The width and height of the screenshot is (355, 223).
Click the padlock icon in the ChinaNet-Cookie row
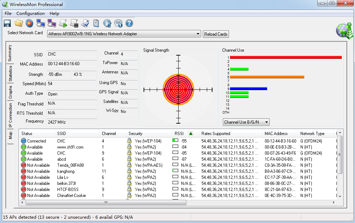[x=129, y=196]
